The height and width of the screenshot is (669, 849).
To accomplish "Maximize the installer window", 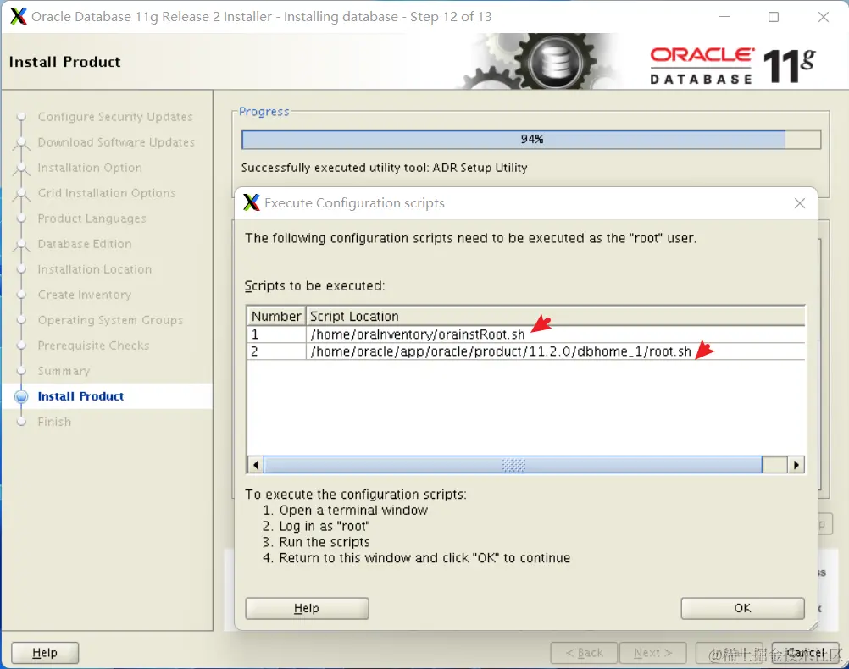I will [774, 17].
